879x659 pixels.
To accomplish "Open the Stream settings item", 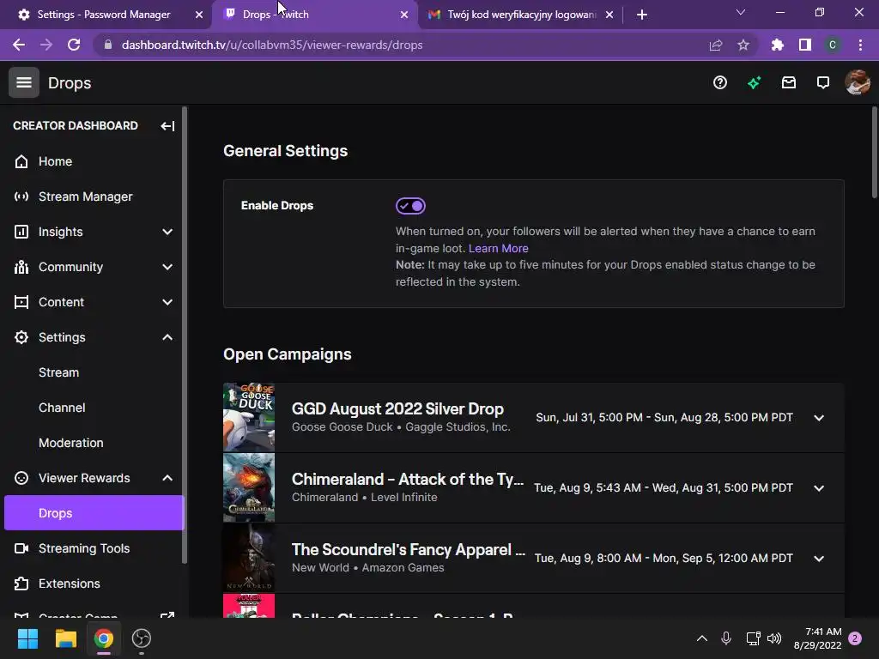I will pyautogui.click(x=58, y=372).
